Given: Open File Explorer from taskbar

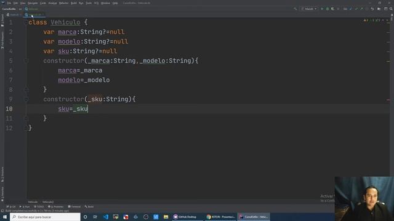Looking at the screenshot, I should click(x=166, y=217).
